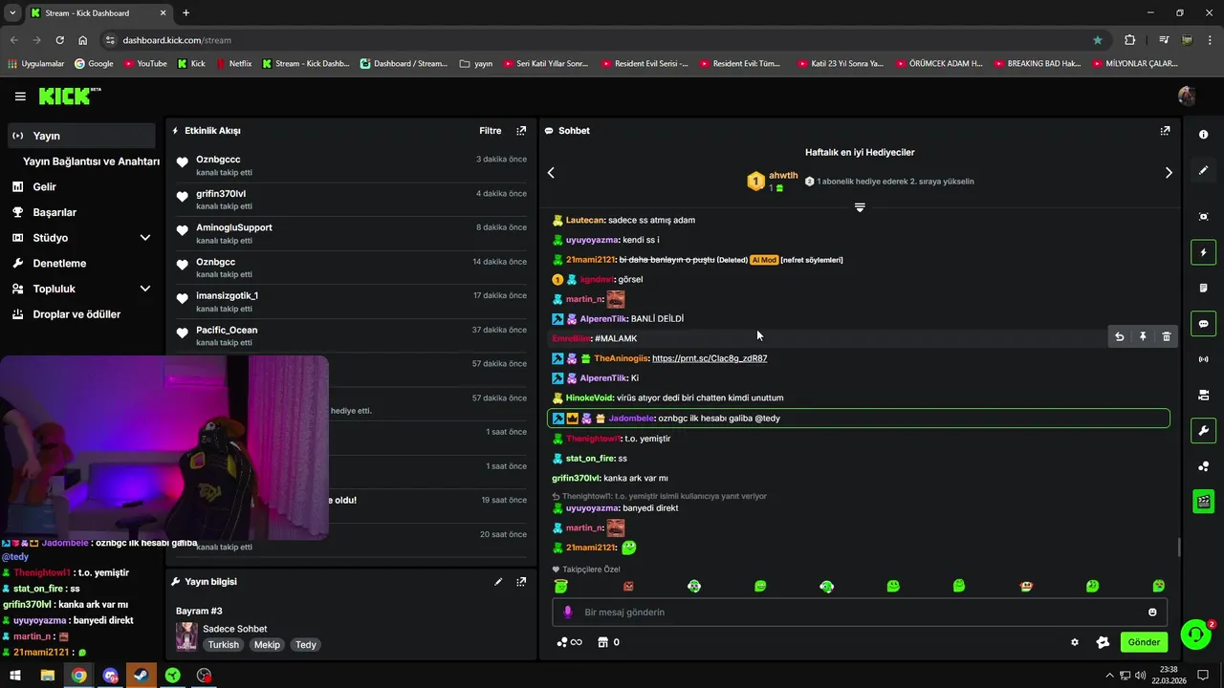Click the pencil edit icon in right sidebar
Viewport: 1224px width, 688px height.
tap(1204, 170)
